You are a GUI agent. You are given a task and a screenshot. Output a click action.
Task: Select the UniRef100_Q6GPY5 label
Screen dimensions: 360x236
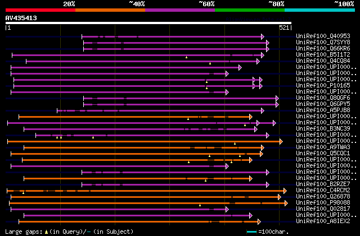(323, 104)
